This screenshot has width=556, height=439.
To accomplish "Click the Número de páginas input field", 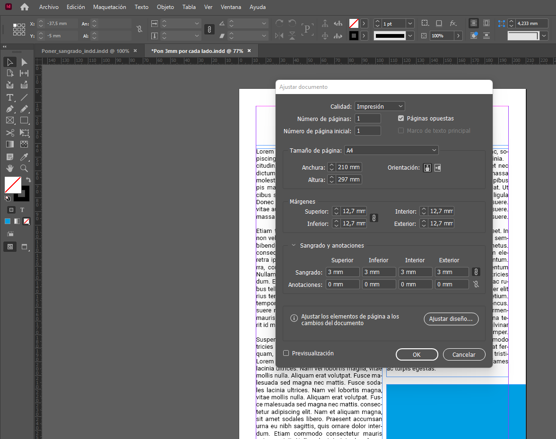I will pyautogui.click(x=368, y=119).
